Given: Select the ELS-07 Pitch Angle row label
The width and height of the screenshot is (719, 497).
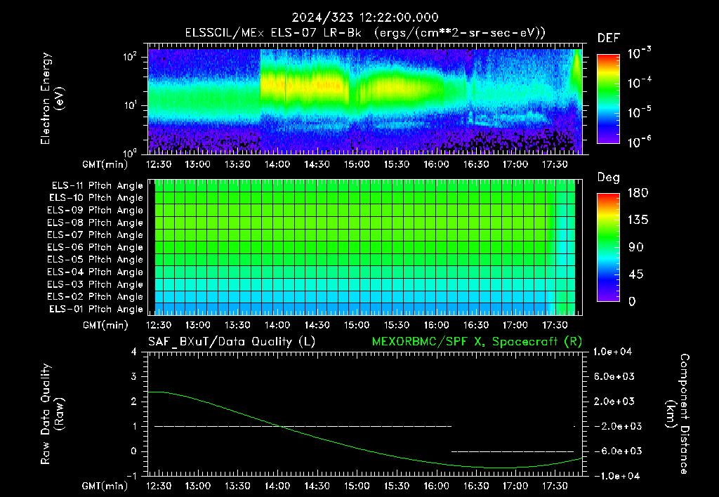Looking at the screenshot, I should point(95,234).
